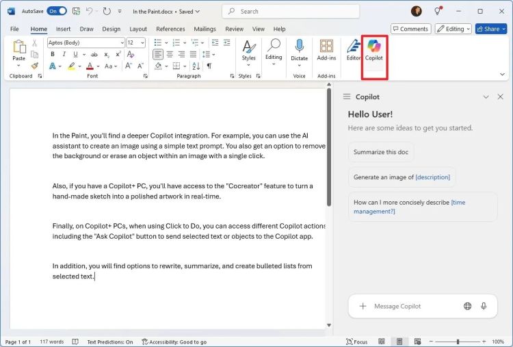Click the Format Painter brush icon

[x=35, y=66]
